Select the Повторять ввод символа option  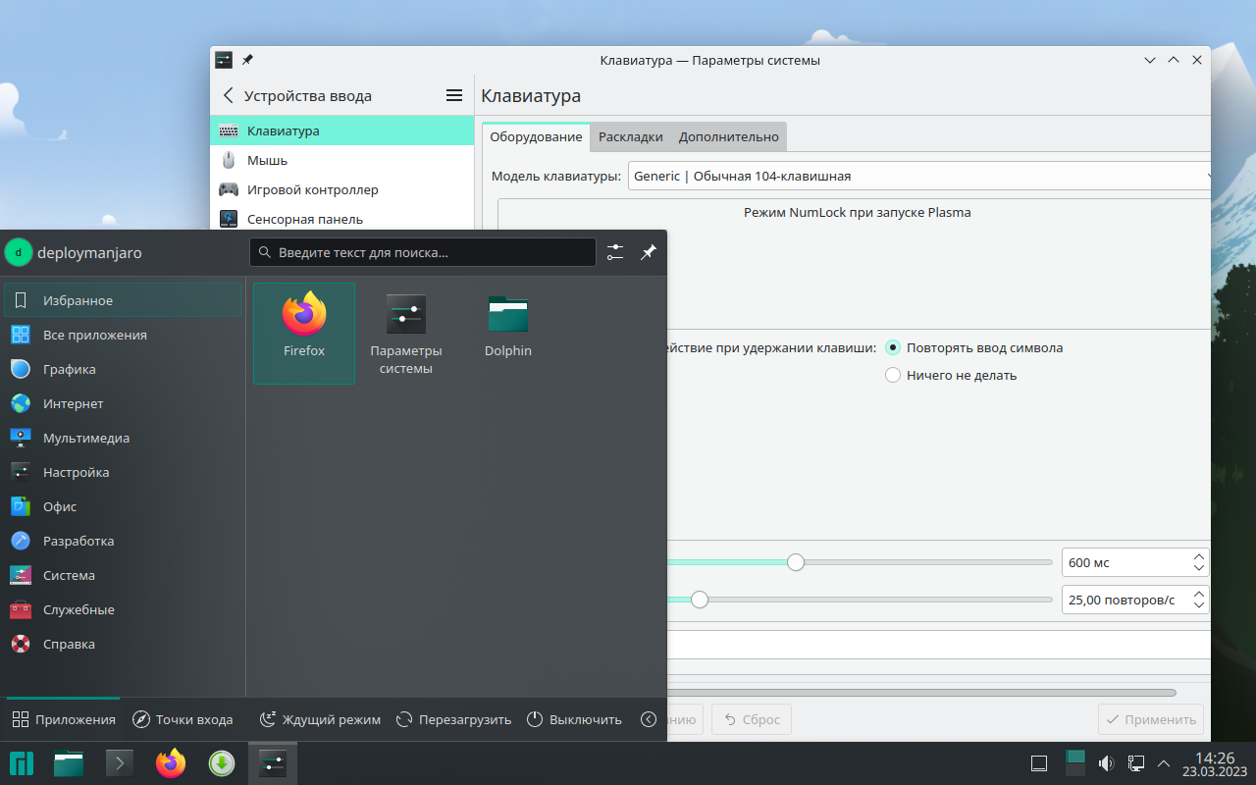tap(974, 347)
